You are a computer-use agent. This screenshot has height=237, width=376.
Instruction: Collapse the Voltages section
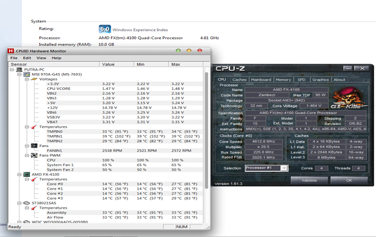click(x=27, y=79)
